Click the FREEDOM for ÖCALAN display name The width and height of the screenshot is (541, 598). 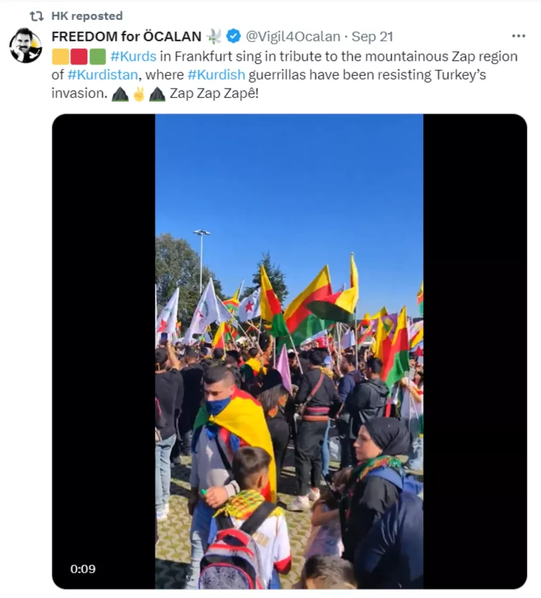126,37
